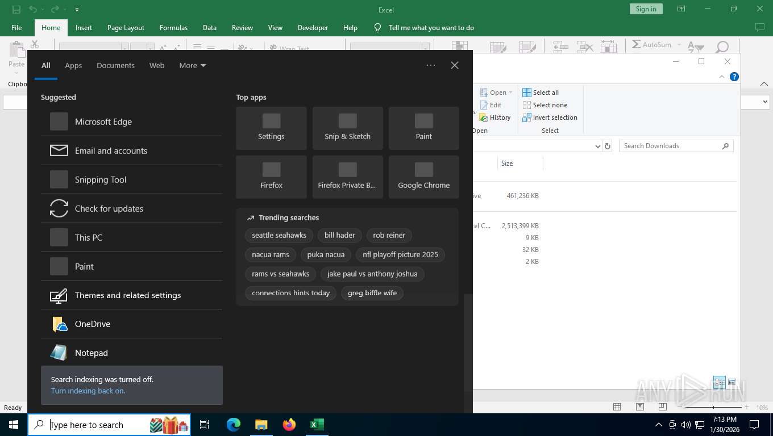This screenshot has width=773, height=436.
Task: Click the Redo arrow in Excel
Action: tap(55, 9)
